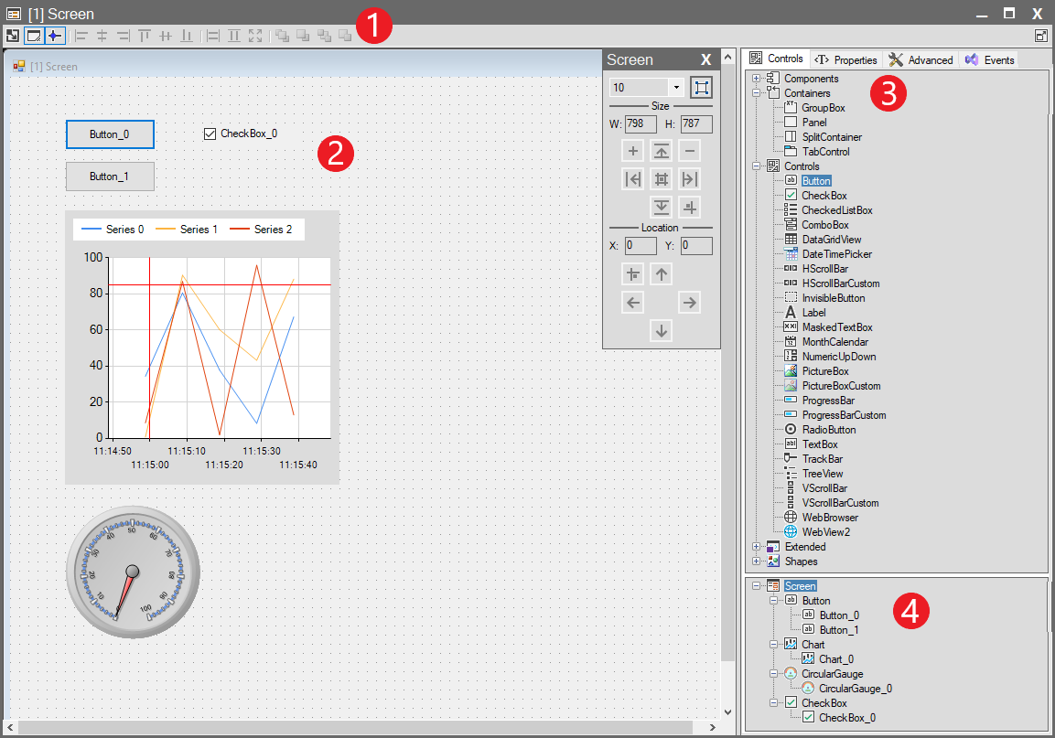Toggle the CheckBox_0 checkbox on the canvas
The width and height of the screenshot is (1055, 738).
point(210,134)
